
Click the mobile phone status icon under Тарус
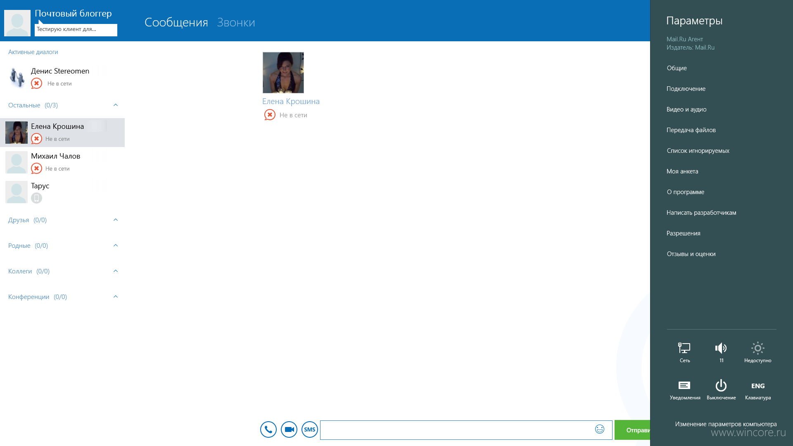click(37, 198)
